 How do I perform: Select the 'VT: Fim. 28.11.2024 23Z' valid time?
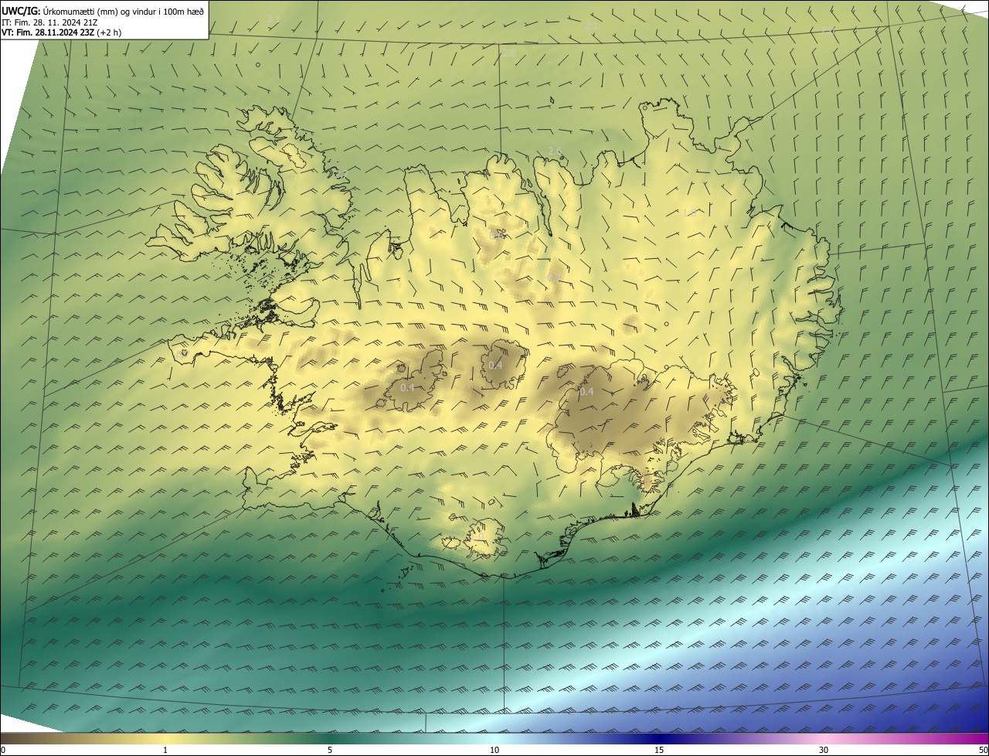[x=48, y=32]
